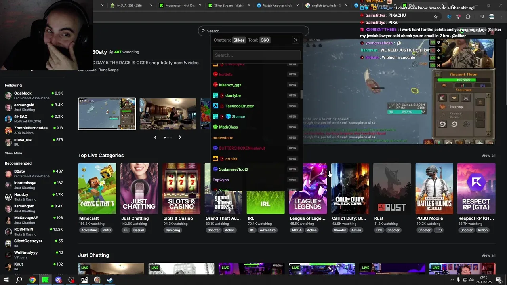Open Windows taskbar search

coord(19,280)
